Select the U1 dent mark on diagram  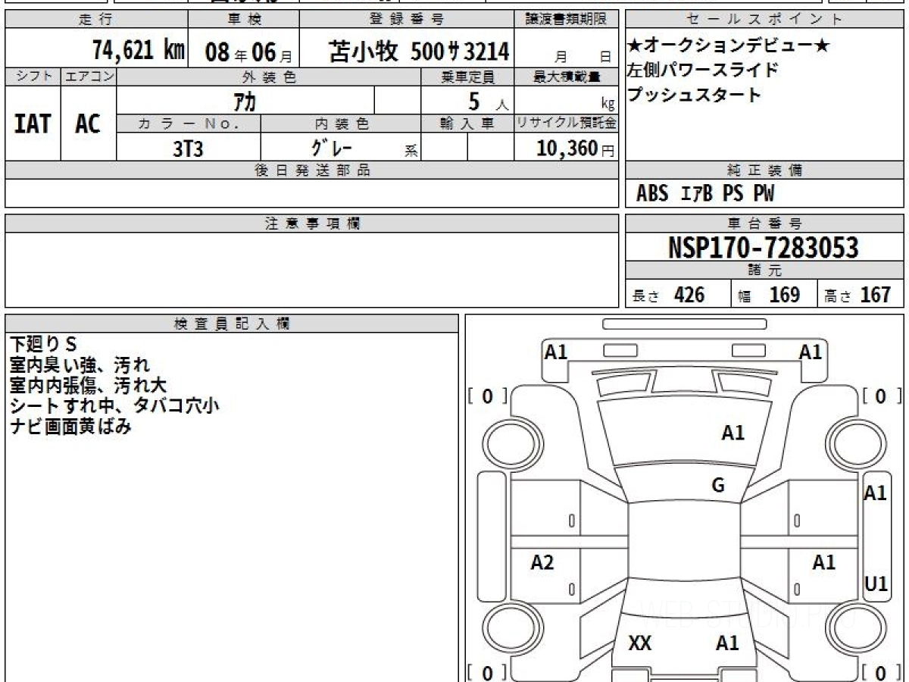876,584
